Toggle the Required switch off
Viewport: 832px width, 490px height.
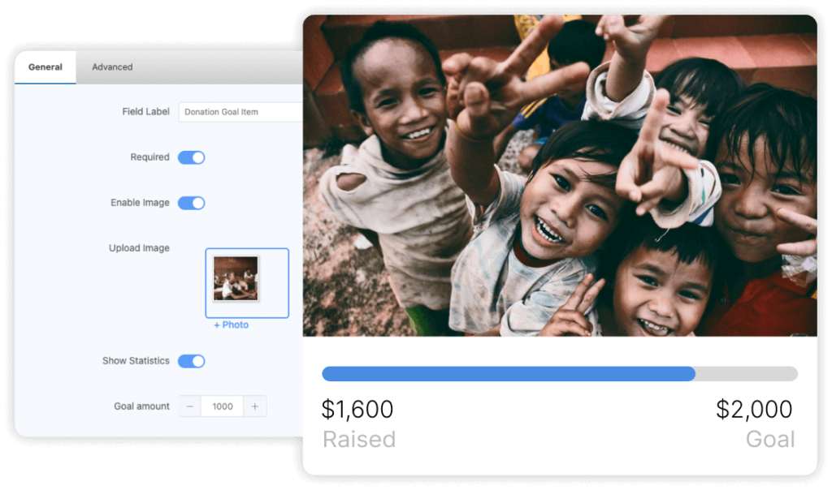(191, 157)
